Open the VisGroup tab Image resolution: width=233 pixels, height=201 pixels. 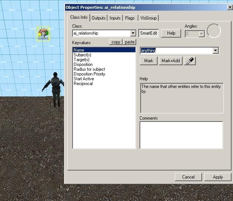pos(148,18)
